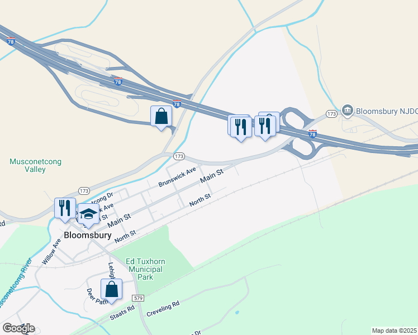Click the route 579 shield
Viewport: 418px width, 335px height.
click(x=139, y=298)
